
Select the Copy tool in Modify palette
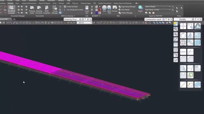[190, 26]
